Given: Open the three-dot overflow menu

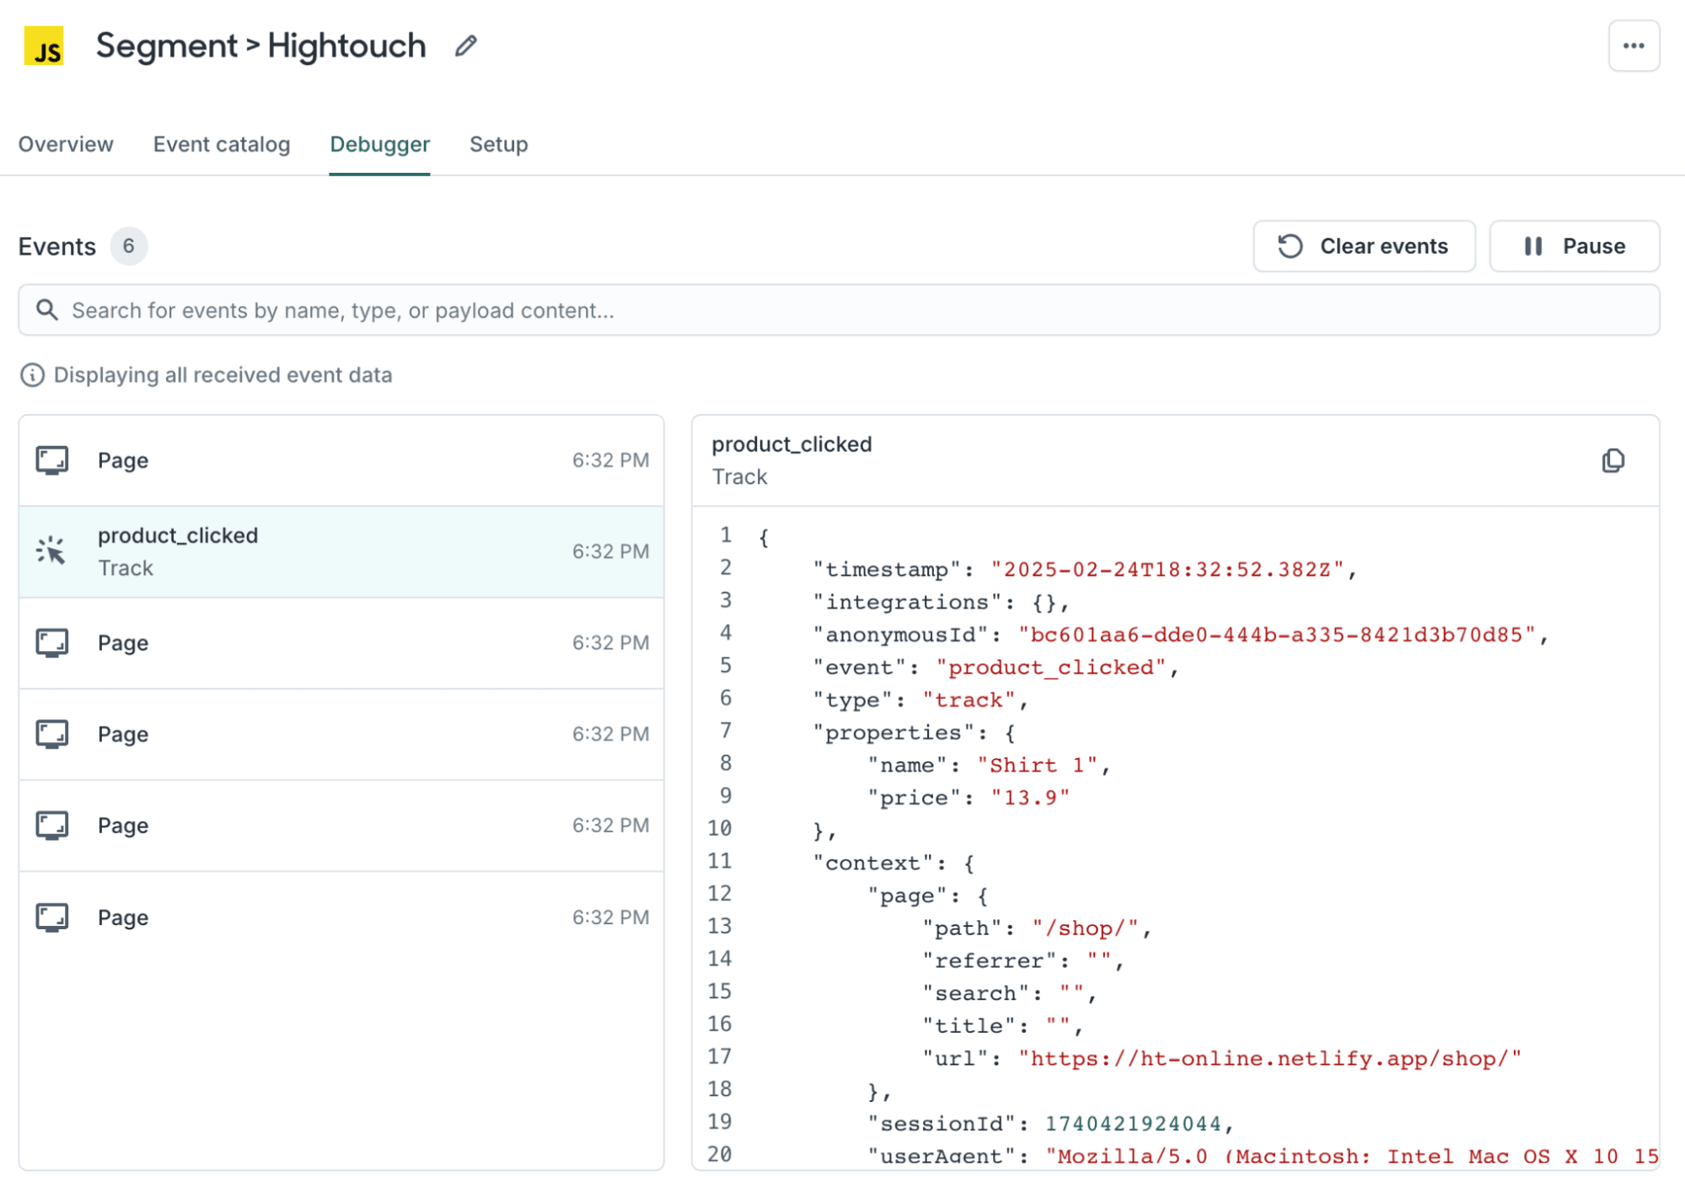Looking at the screenshot, I should coord(1634,46).
